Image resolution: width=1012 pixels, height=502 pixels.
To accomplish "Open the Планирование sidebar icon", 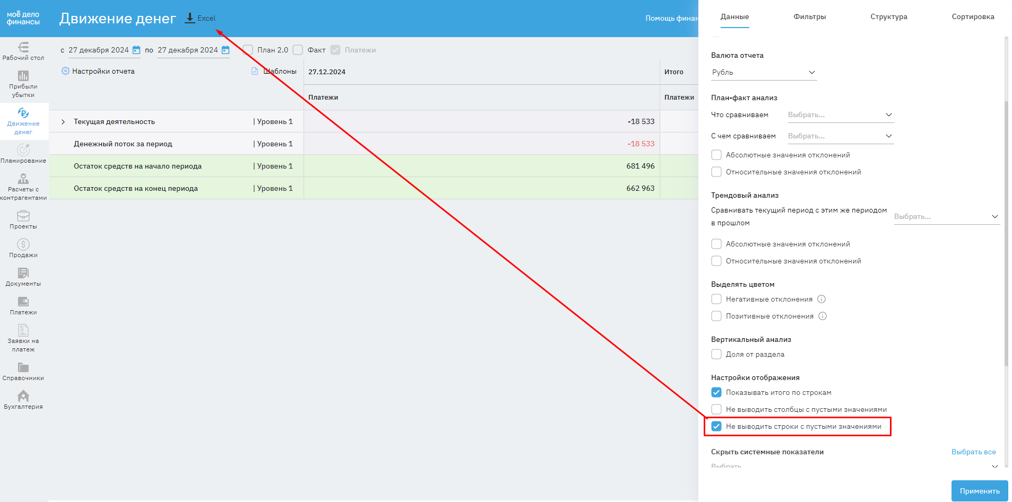I will [x=23, y=150].
